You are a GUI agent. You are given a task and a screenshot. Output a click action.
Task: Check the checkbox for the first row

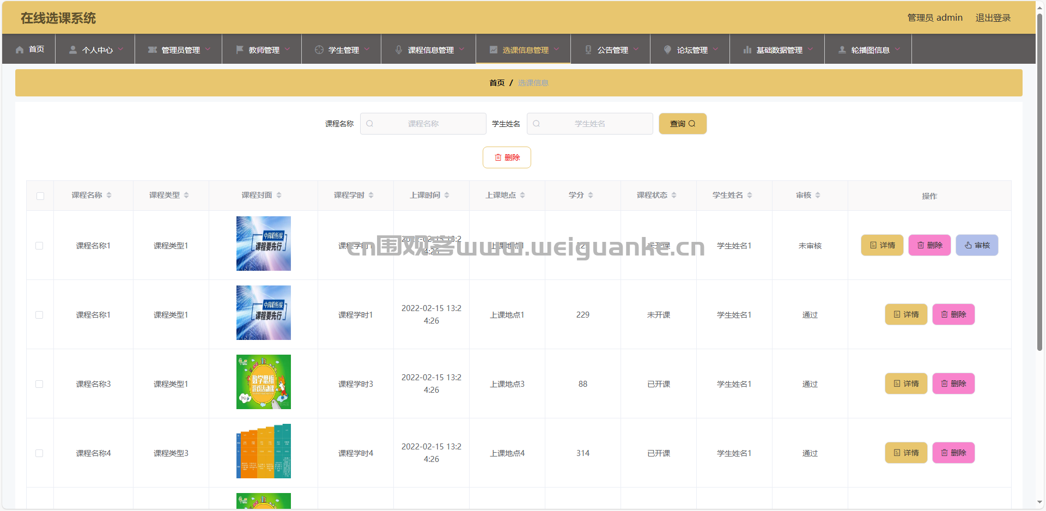(x=39, y=246)
